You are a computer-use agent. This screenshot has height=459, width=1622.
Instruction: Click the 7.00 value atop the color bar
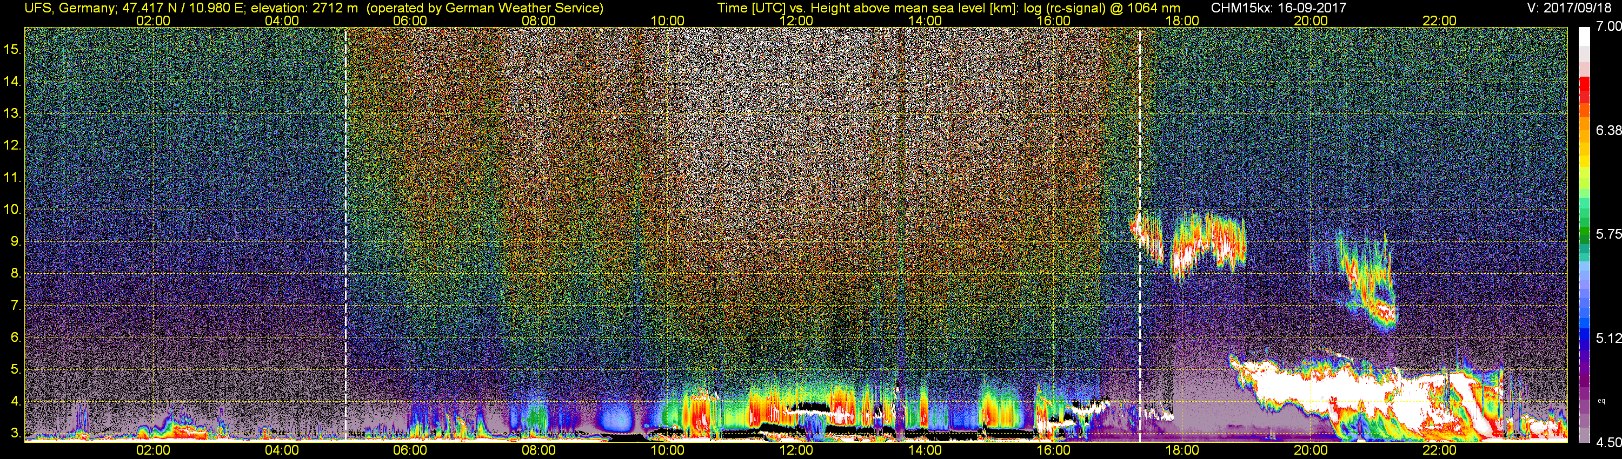pyautogui.click(x=1608, y=26)
